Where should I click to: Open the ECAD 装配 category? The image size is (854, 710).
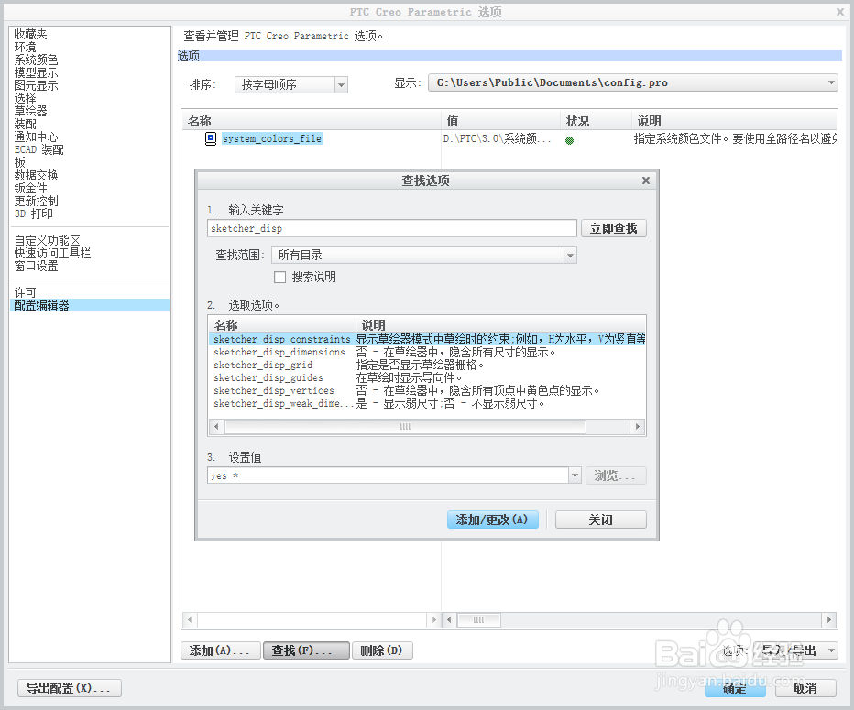pos(38,149)
